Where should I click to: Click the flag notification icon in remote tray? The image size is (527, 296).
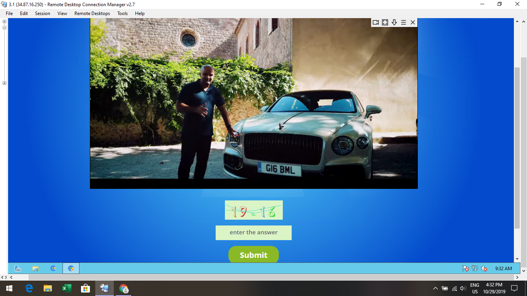[x=466, y=268]
